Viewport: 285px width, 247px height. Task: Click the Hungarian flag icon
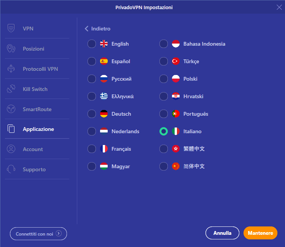(x=104, y=166)
